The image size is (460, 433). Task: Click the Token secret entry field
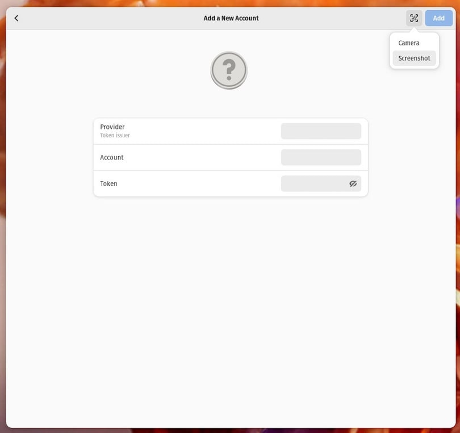pyautogui.click(x=312, y=183)
